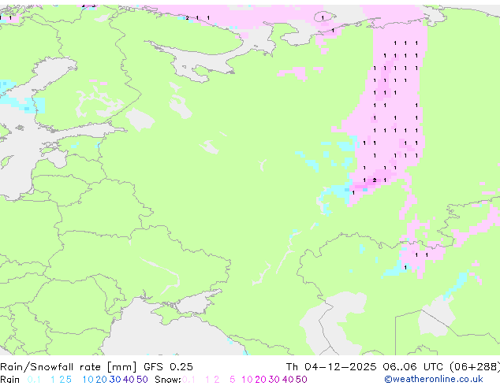The height and width of the screenshot is (386, 500).
Task: Click the 'GFS 0.25' model label
Action: (168, 367)
